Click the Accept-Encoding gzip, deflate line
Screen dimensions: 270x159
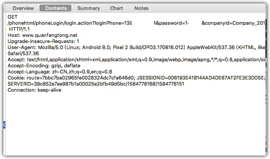tap(44, 66)
